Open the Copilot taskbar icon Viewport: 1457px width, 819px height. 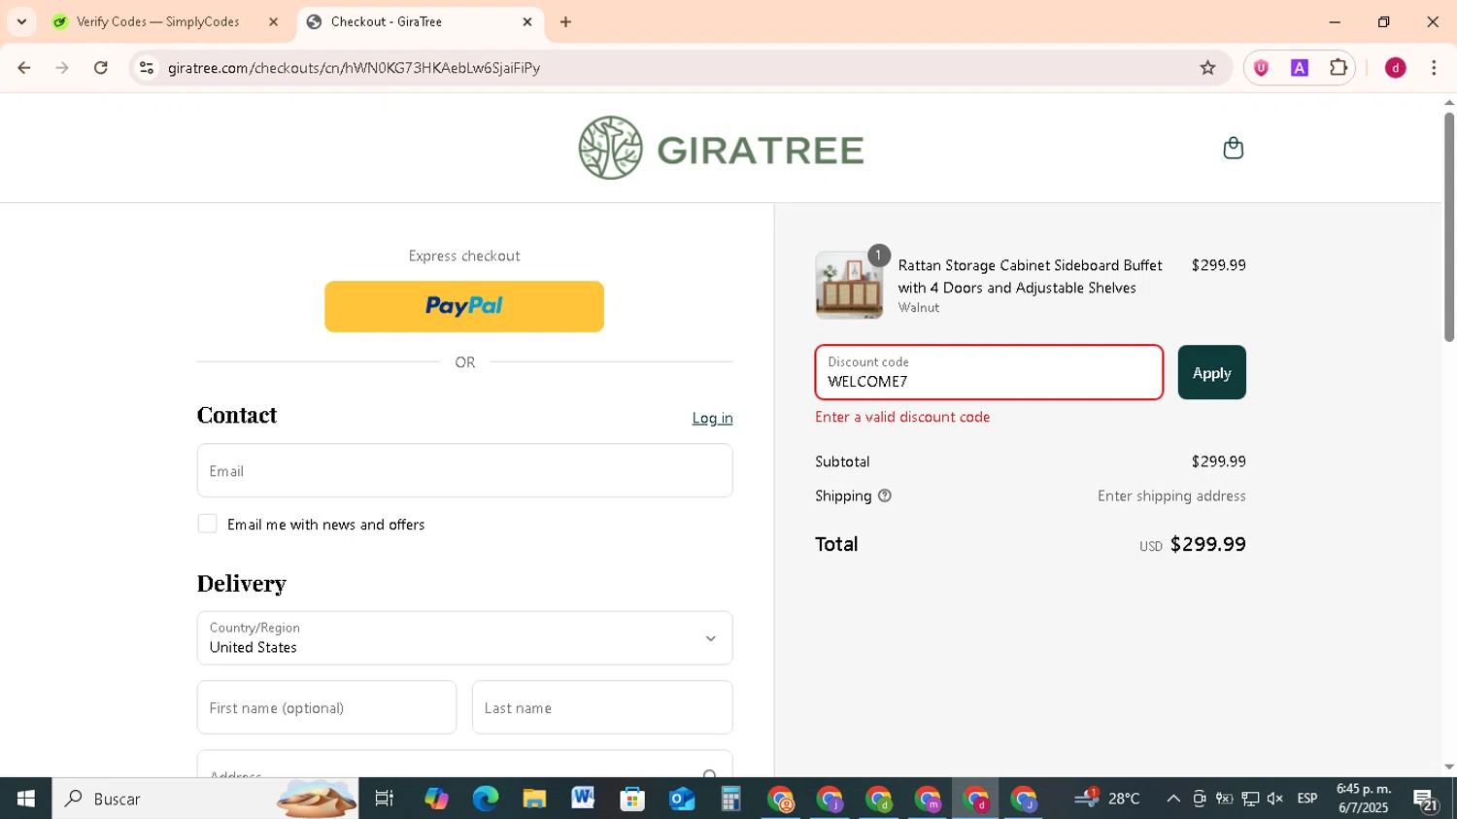(x=436, y=799)
